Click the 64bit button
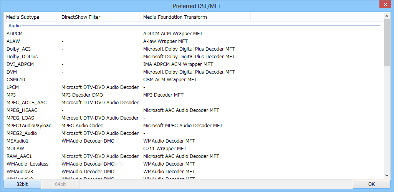The image size is (394, 192). click(61, 184)
